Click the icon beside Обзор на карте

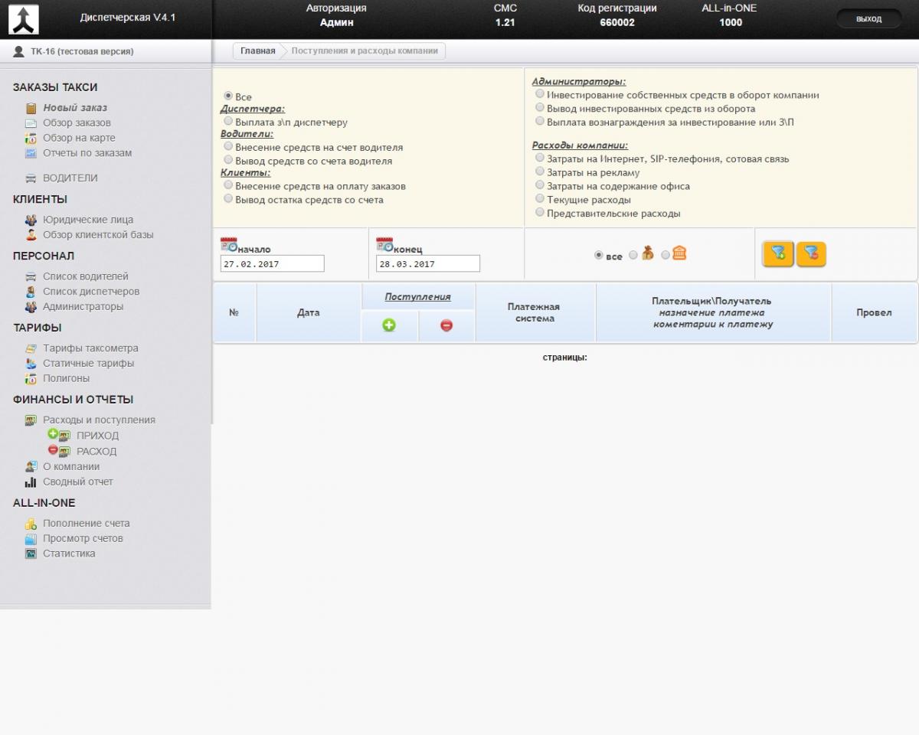tap(31, 139)
